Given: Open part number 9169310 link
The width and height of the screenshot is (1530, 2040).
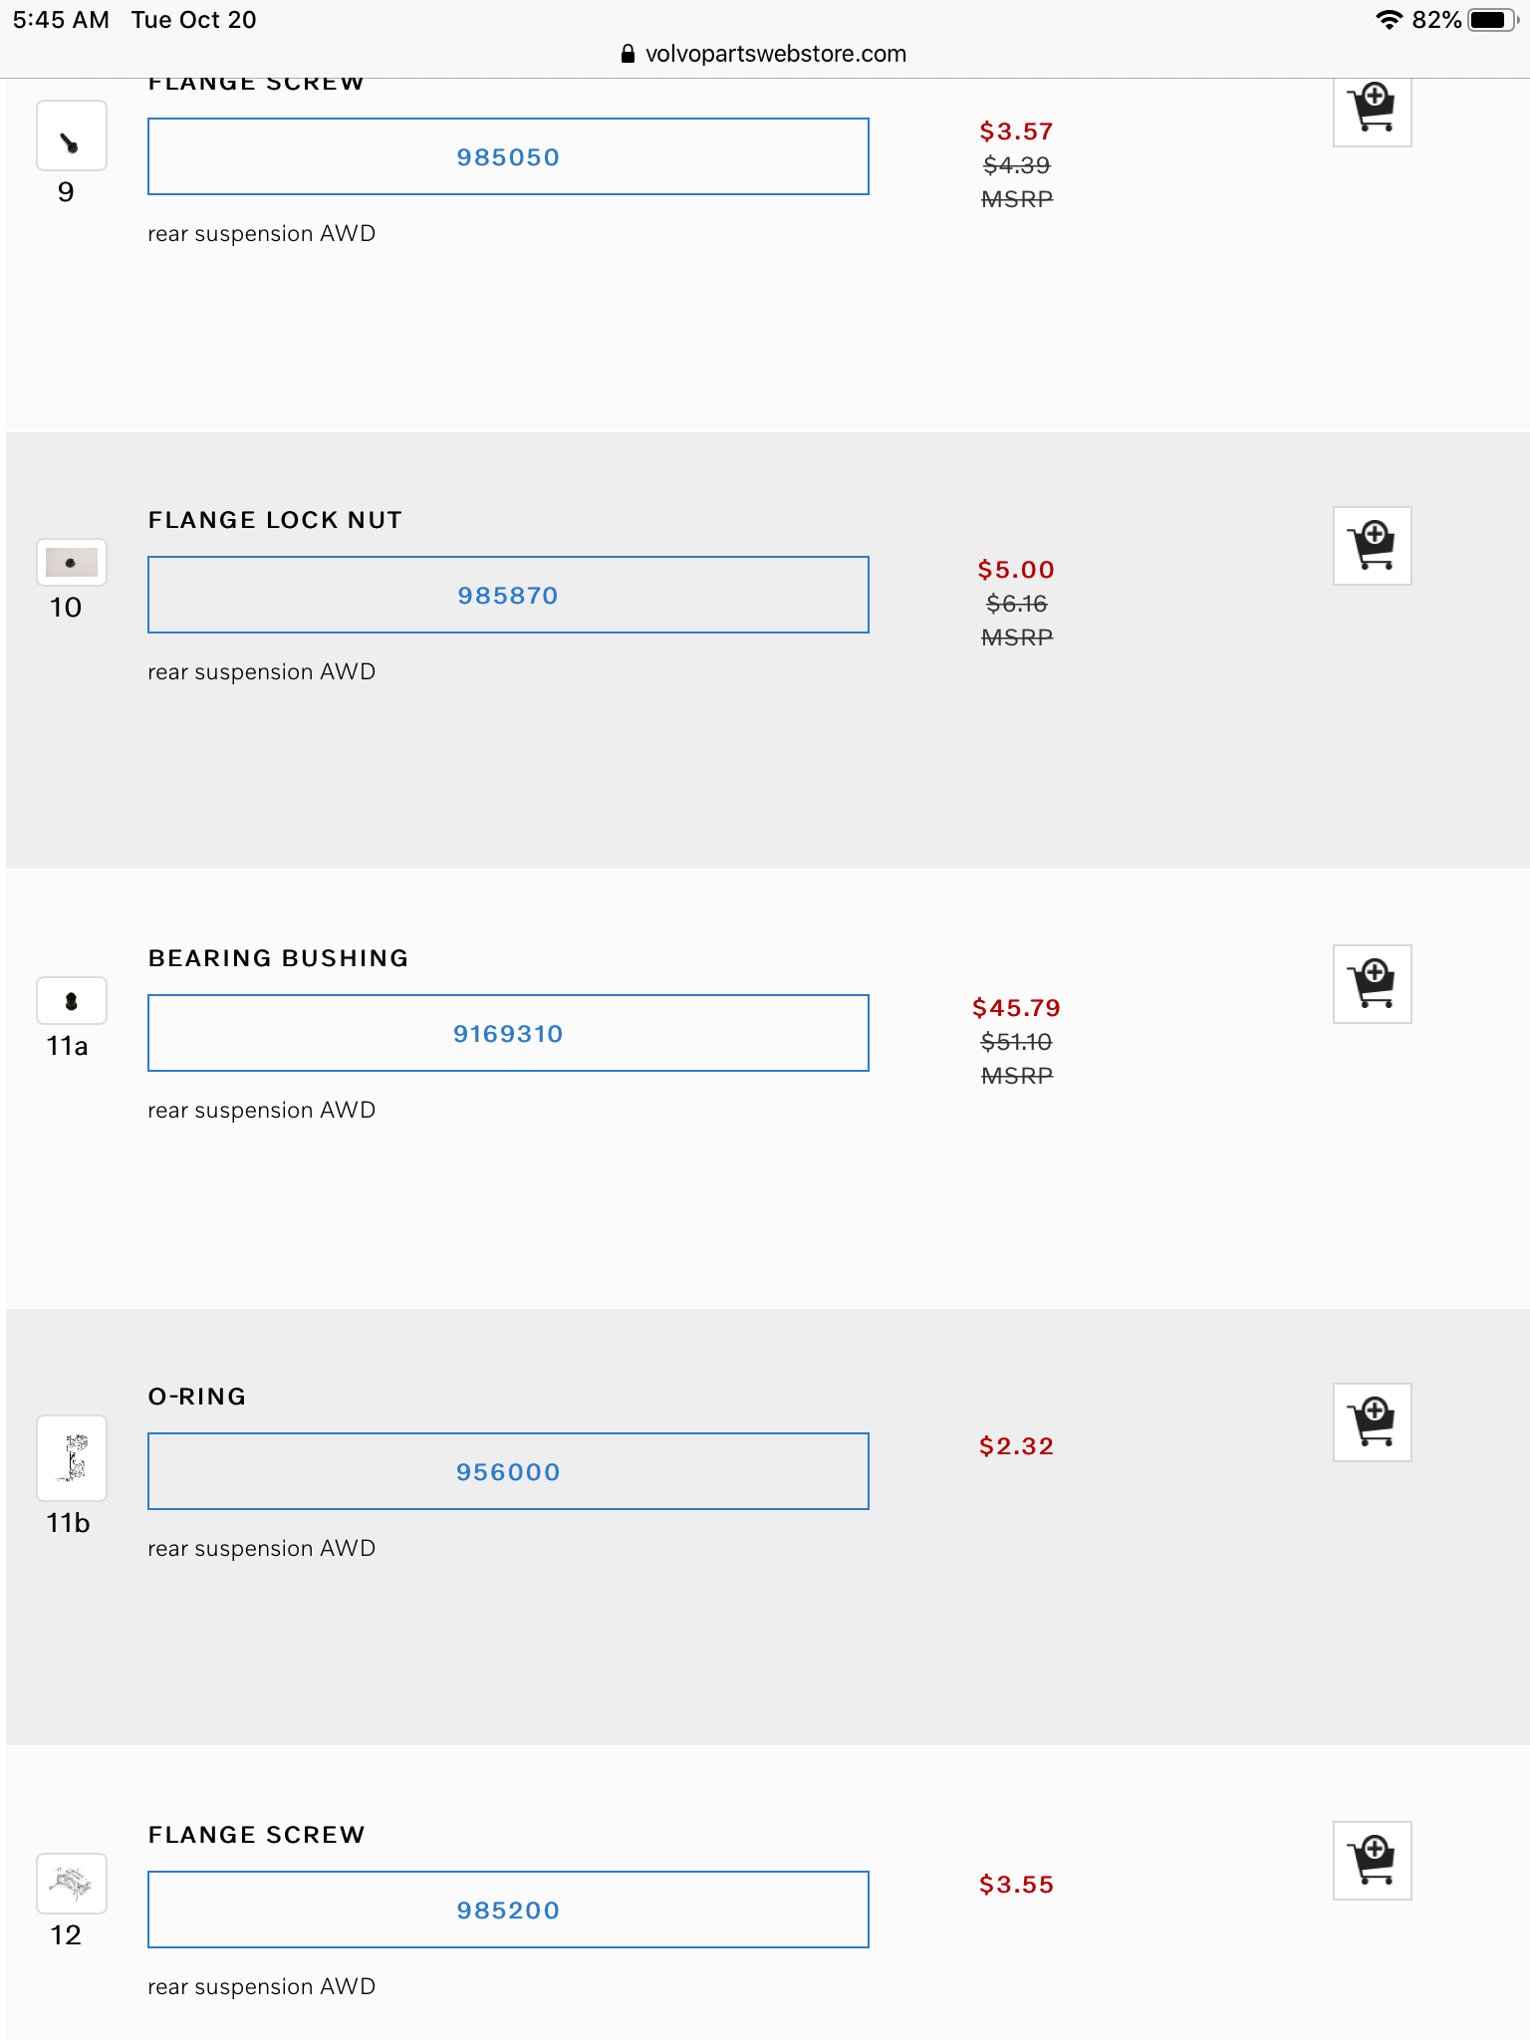Looking at the screenshot, I should point(508,1034).
